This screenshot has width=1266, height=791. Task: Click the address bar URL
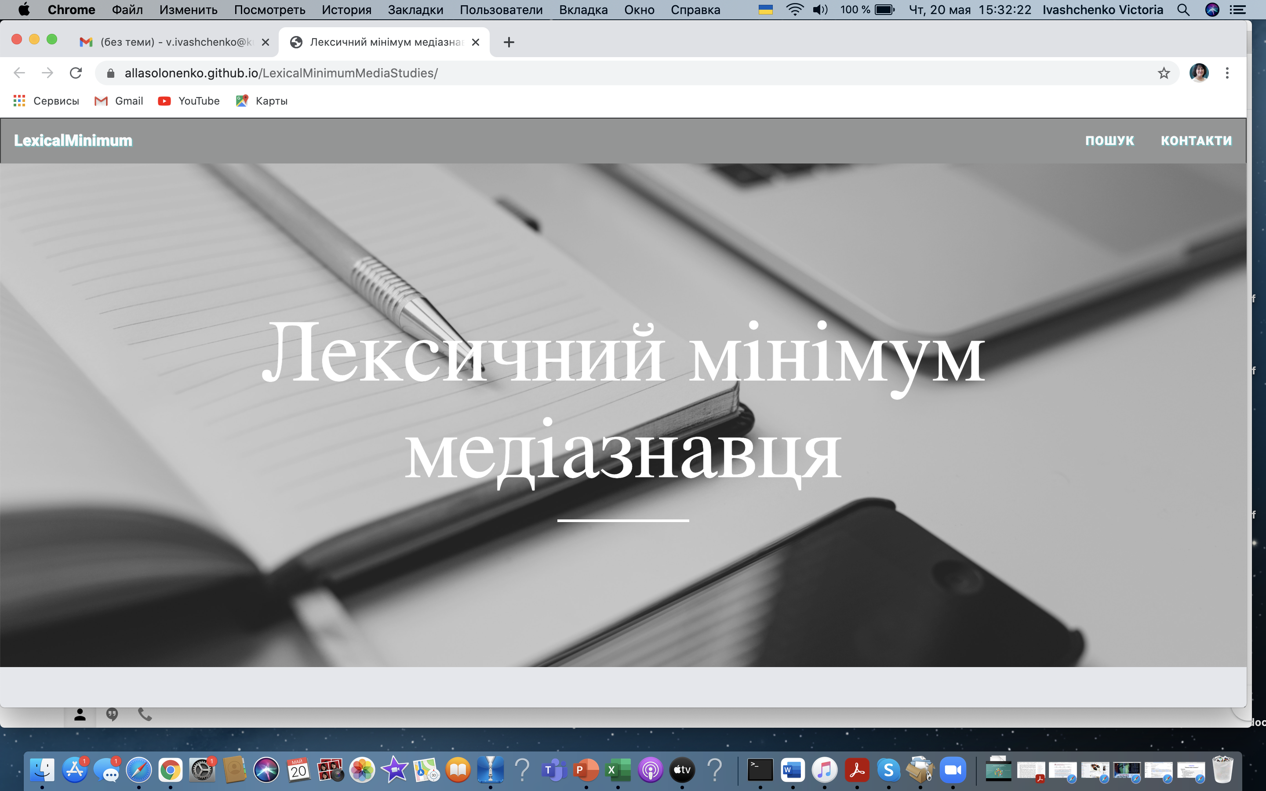coord(281,73)
